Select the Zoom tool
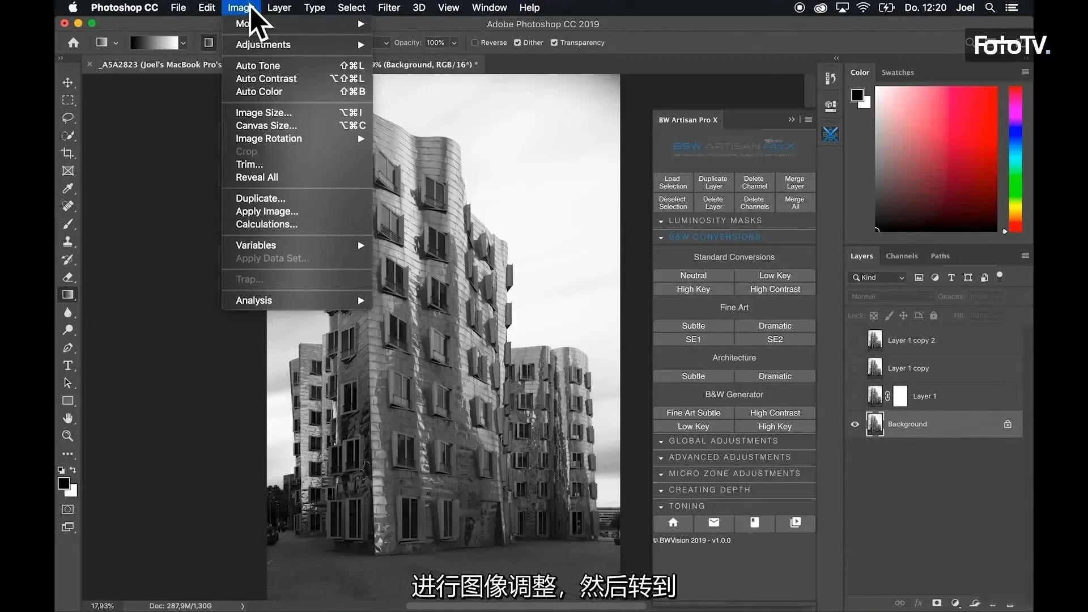Image resolution: width=1088 pixels, height=612 pixels. coord(68,436)
